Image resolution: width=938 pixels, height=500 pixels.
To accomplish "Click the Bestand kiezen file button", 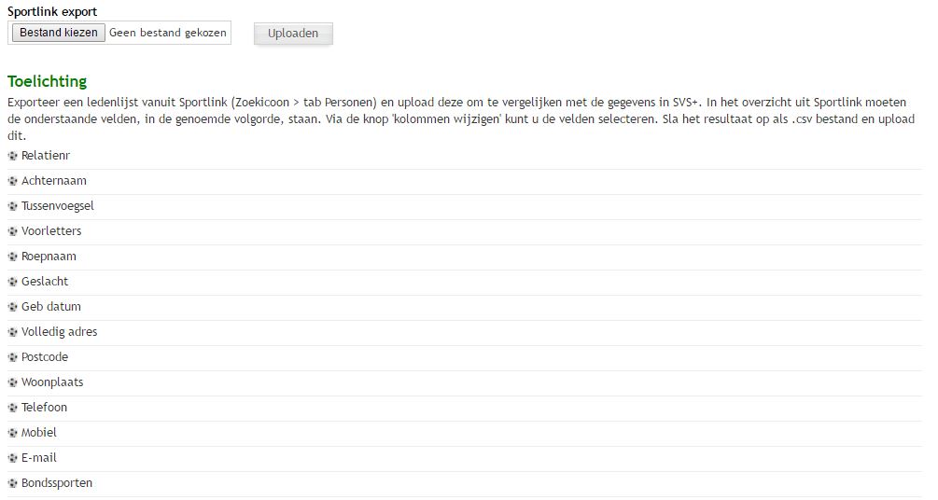I will coord(58,33).
